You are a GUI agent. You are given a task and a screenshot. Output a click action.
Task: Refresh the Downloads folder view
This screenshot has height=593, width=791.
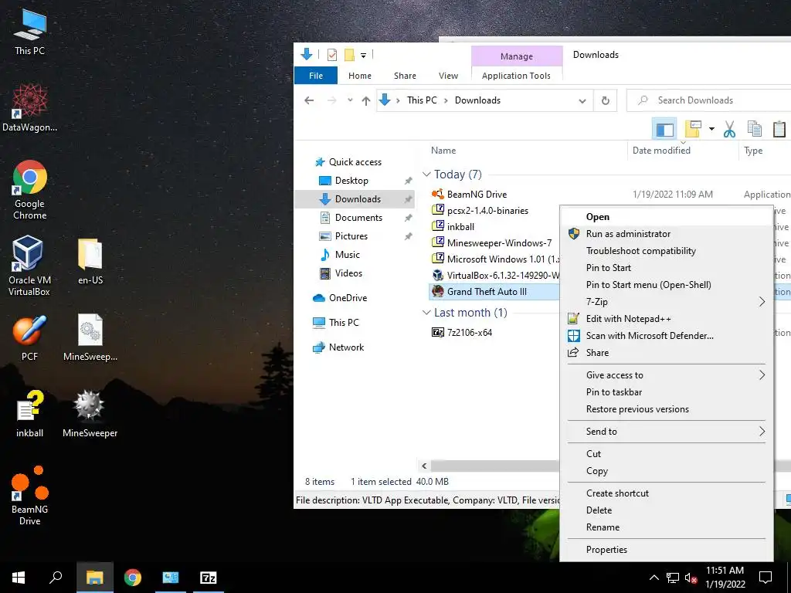pos(606,100)
